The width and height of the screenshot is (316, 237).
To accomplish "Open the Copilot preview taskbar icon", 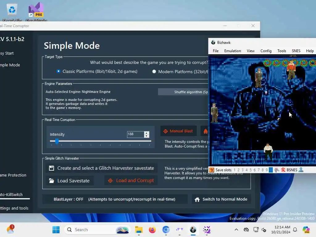I will point(306,230).
